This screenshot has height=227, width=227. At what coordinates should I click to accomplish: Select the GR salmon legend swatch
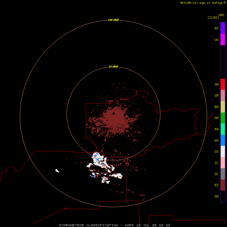click(x=223, y=96)
